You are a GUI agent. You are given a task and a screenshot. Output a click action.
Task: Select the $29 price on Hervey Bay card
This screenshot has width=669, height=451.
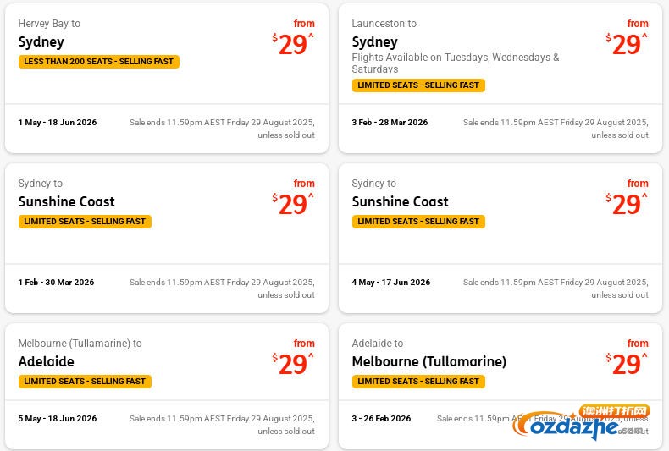point(292,45)
